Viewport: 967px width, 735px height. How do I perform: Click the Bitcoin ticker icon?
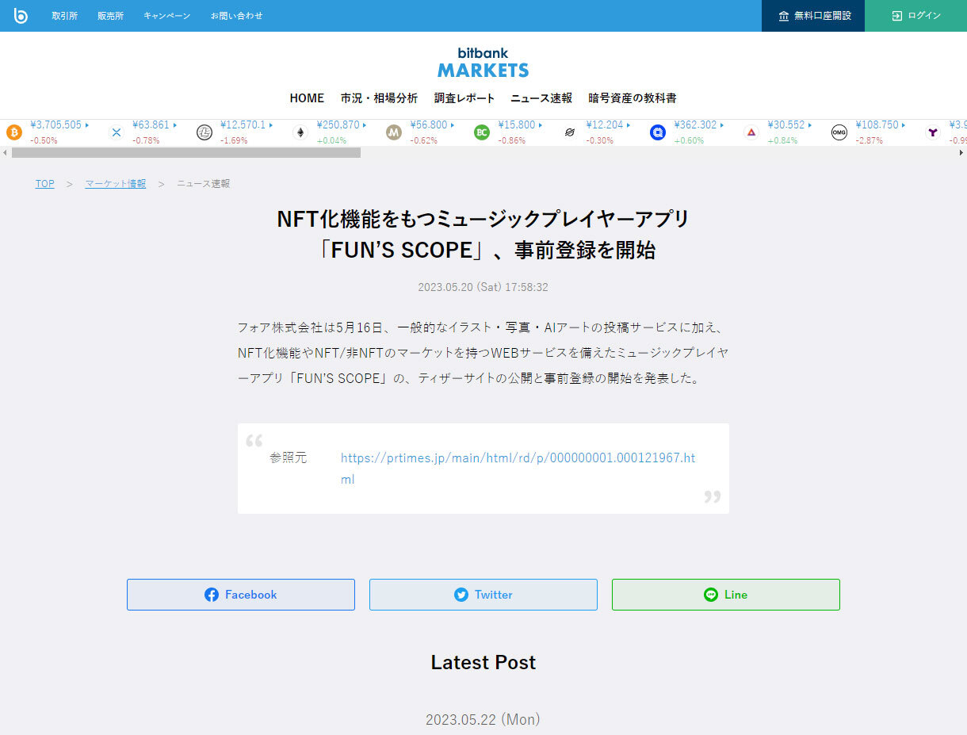tap(13, 132)
